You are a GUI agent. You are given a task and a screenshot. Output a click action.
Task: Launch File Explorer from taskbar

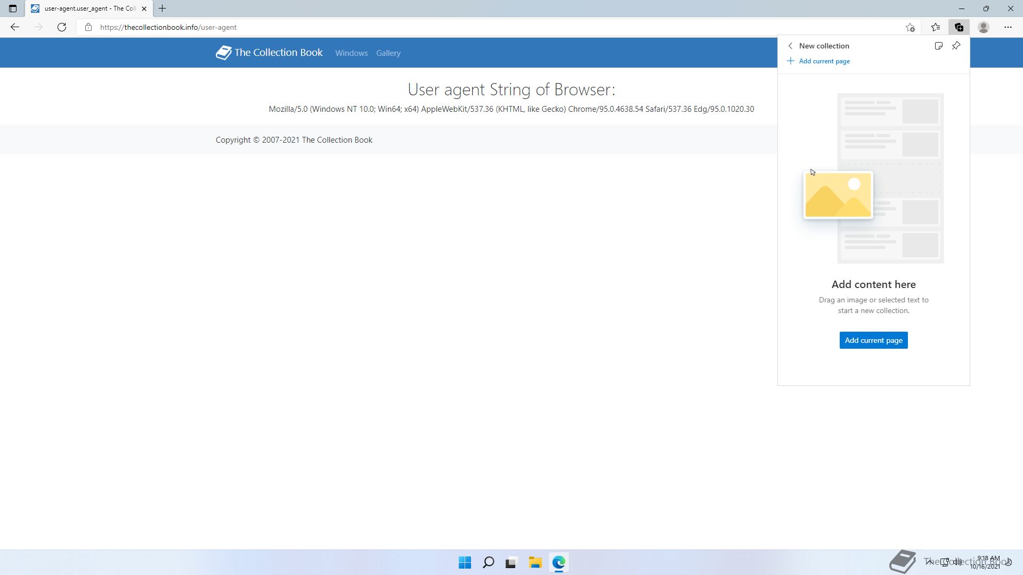535,563
